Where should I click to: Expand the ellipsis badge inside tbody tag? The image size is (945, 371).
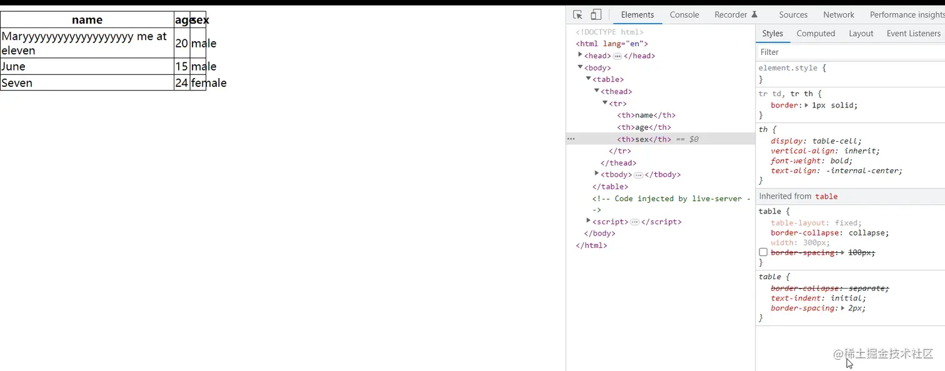pos(638,175)
